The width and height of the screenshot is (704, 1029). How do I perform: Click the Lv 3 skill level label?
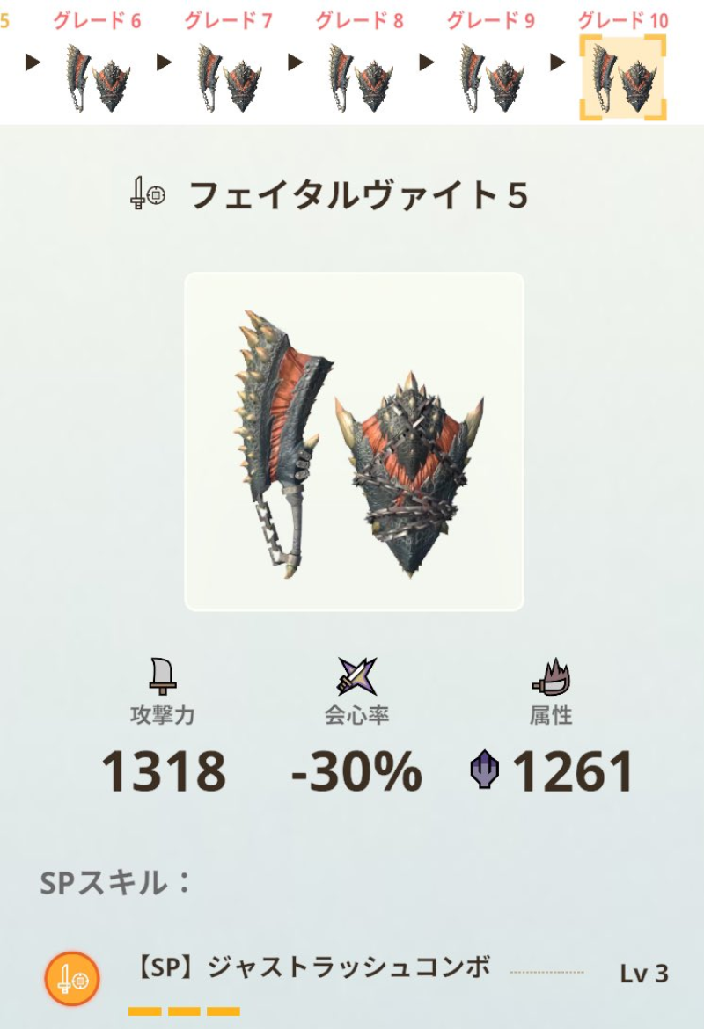point(644,974)
